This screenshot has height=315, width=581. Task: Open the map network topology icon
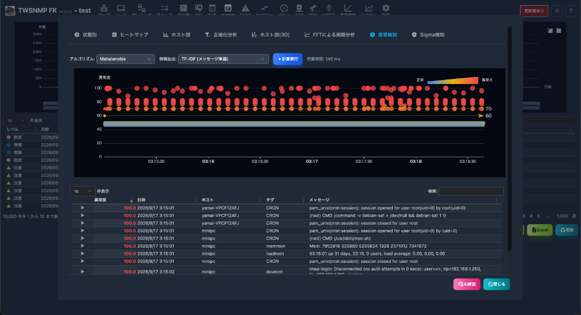click(104, 8)
